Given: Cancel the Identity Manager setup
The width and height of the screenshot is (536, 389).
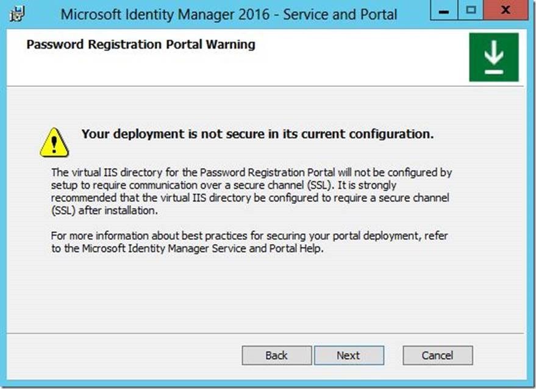Looking at the screenshot, I should pos(438,356).
